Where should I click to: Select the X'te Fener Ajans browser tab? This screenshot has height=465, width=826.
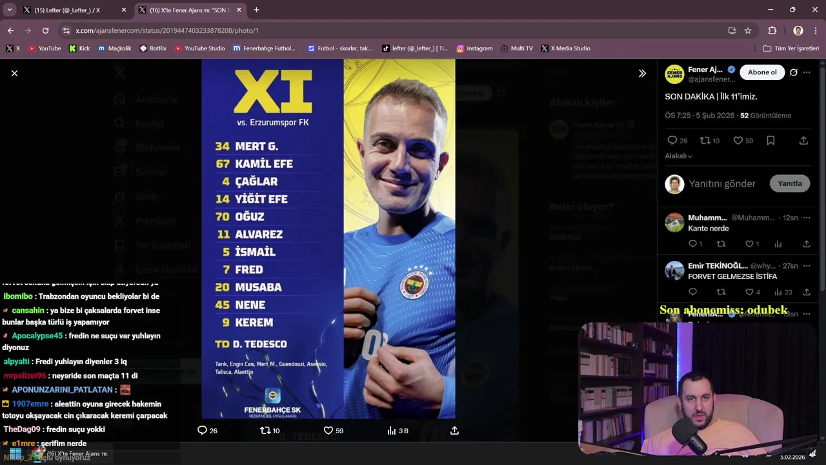pos(190,10)
